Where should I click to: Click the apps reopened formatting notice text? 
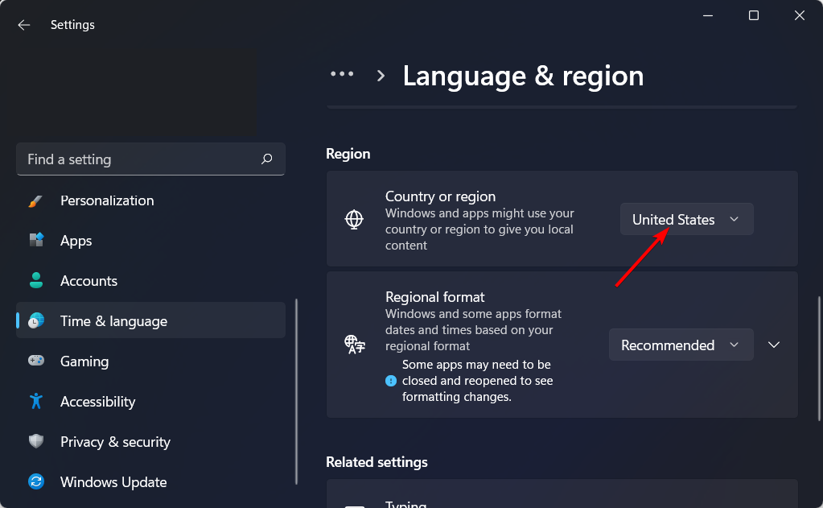[477, 380]
